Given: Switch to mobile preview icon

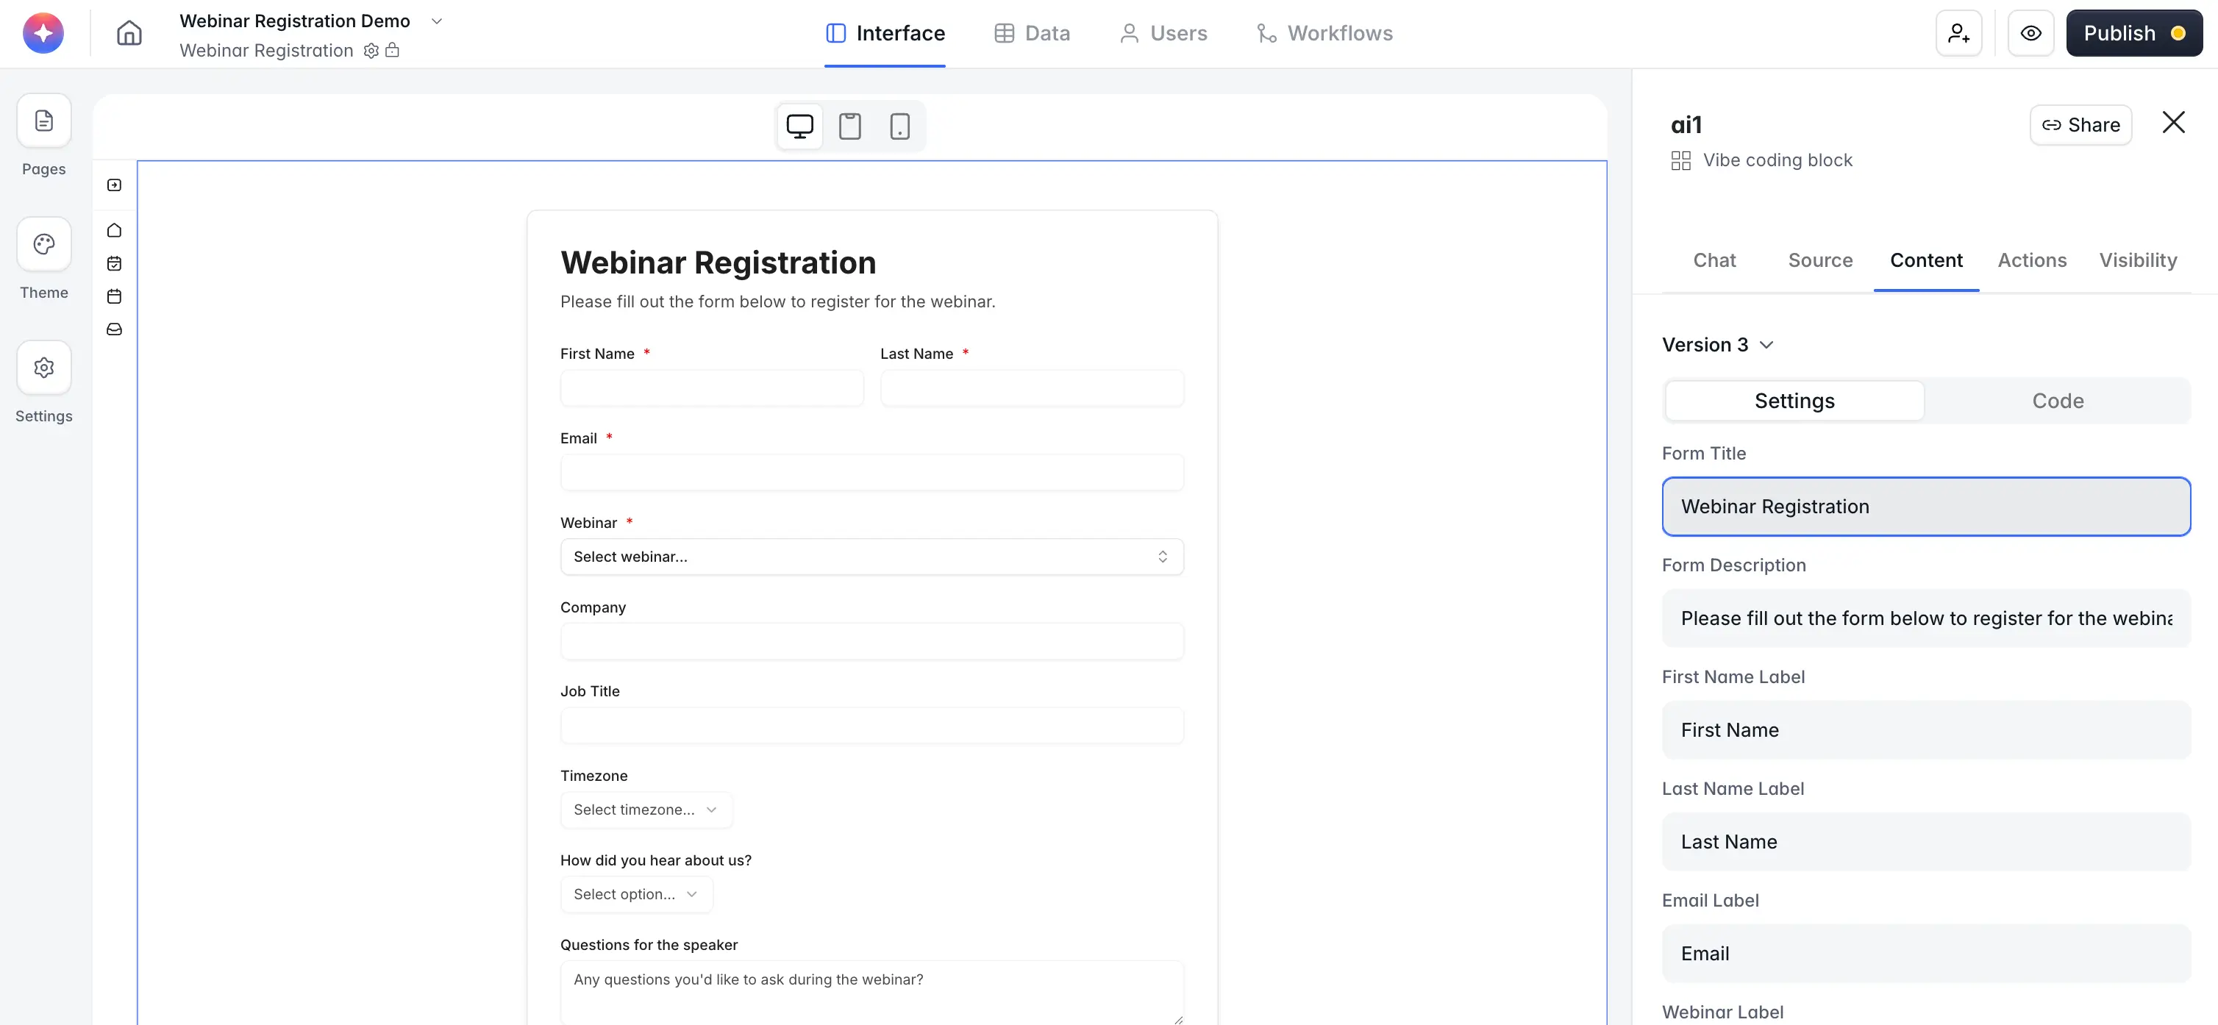Looking at the screenshot, I should pyautogui.click(x=899, y=126).
